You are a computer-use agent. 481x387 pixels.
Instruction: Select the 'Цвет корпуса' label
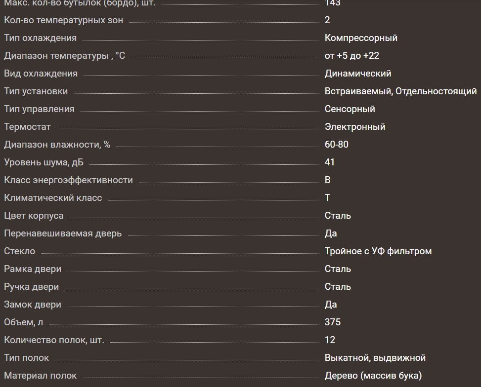pyautogui.click(x=34, y=216)
